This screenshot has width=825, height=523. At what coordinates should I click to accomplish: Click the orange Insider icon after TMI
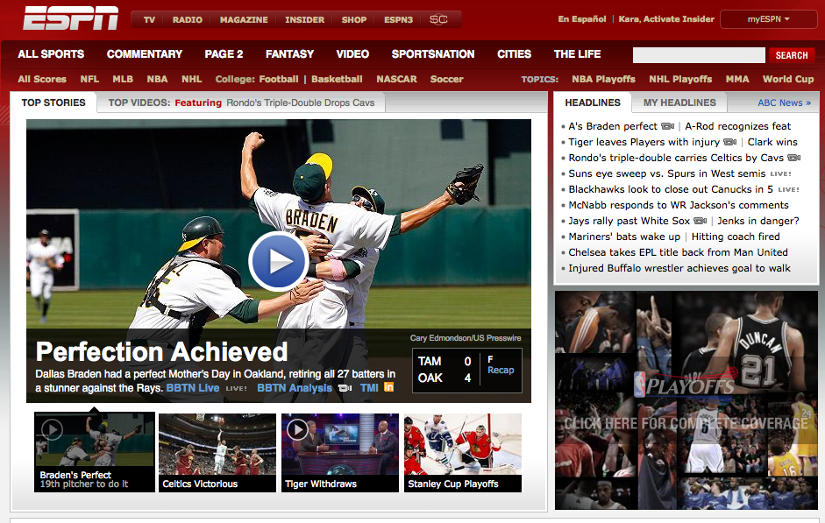[388, 387]
